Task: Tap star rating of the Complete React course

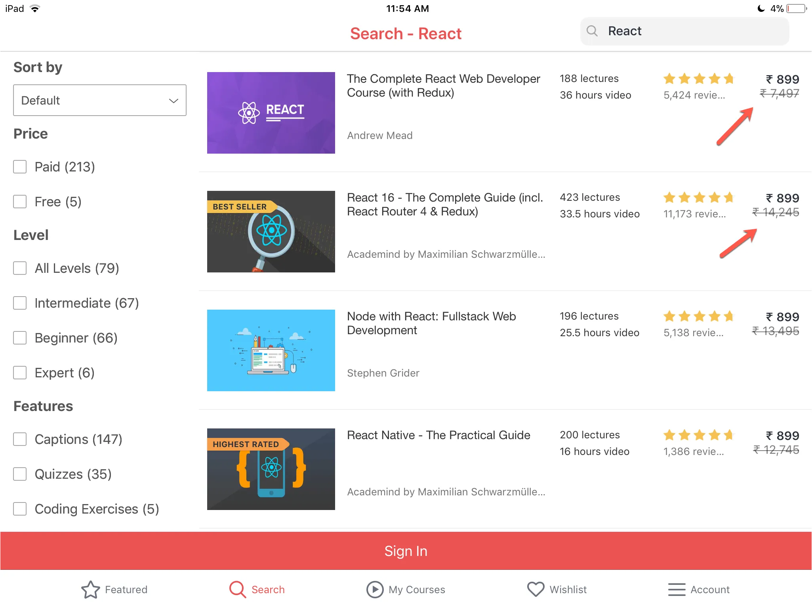Action: [x=698, y=79]
